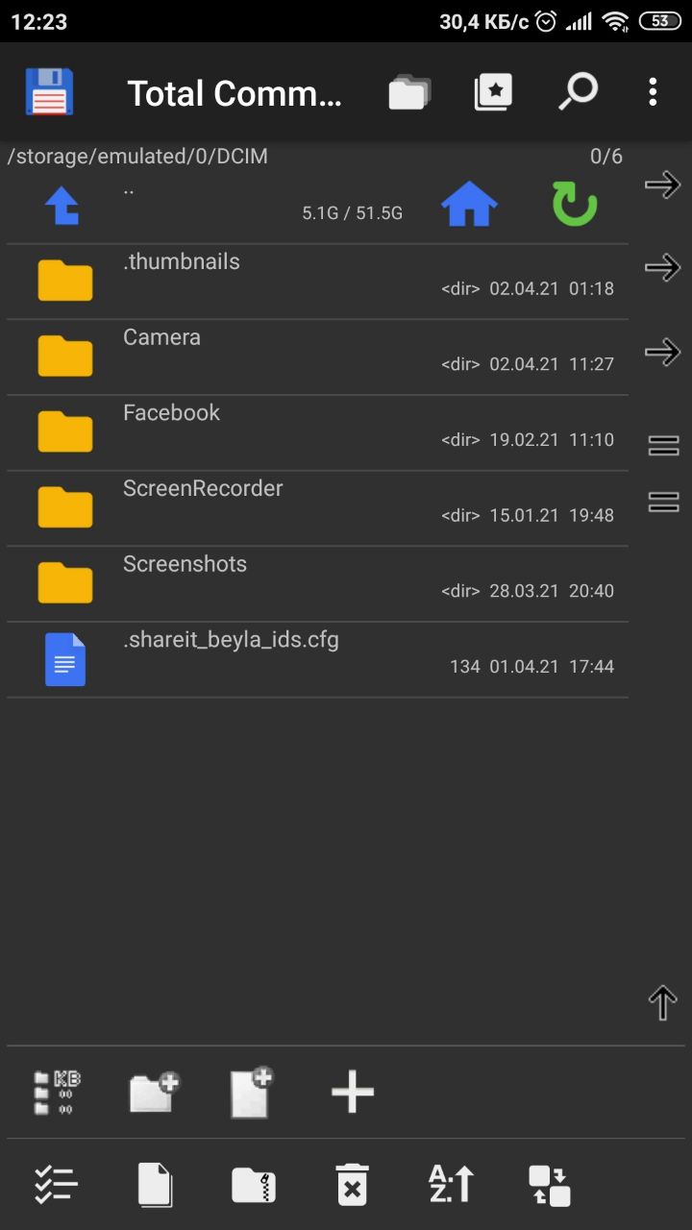This screenshot has height=1230, width=692.
Task: Tap the 5.1G / 51.5G free space text
Action: 353,213
